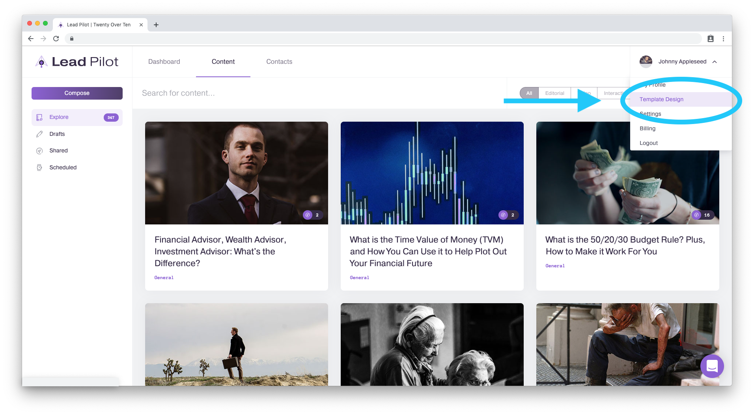Select the Drafts pencil icon in sidebar
754x415 pixels.
point(39,134)
